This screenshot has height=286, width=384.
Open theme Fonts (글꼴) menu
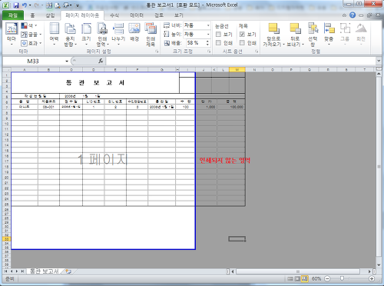pos(31,34)
